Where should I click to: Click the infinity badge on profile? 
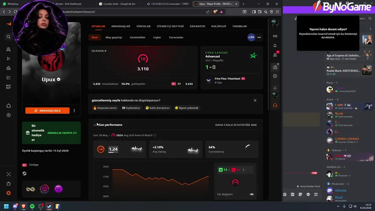tap(31, 189)
